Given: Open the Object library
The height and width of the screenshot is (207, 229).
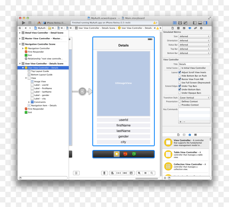Looking at the screenshot, I should pyautogui.click(x=190, y=135).
